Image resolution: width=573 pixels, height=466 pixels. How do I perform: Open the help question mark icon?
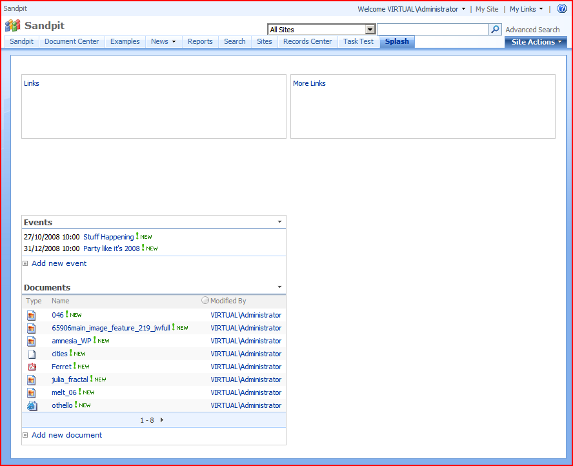click(561, 9)
